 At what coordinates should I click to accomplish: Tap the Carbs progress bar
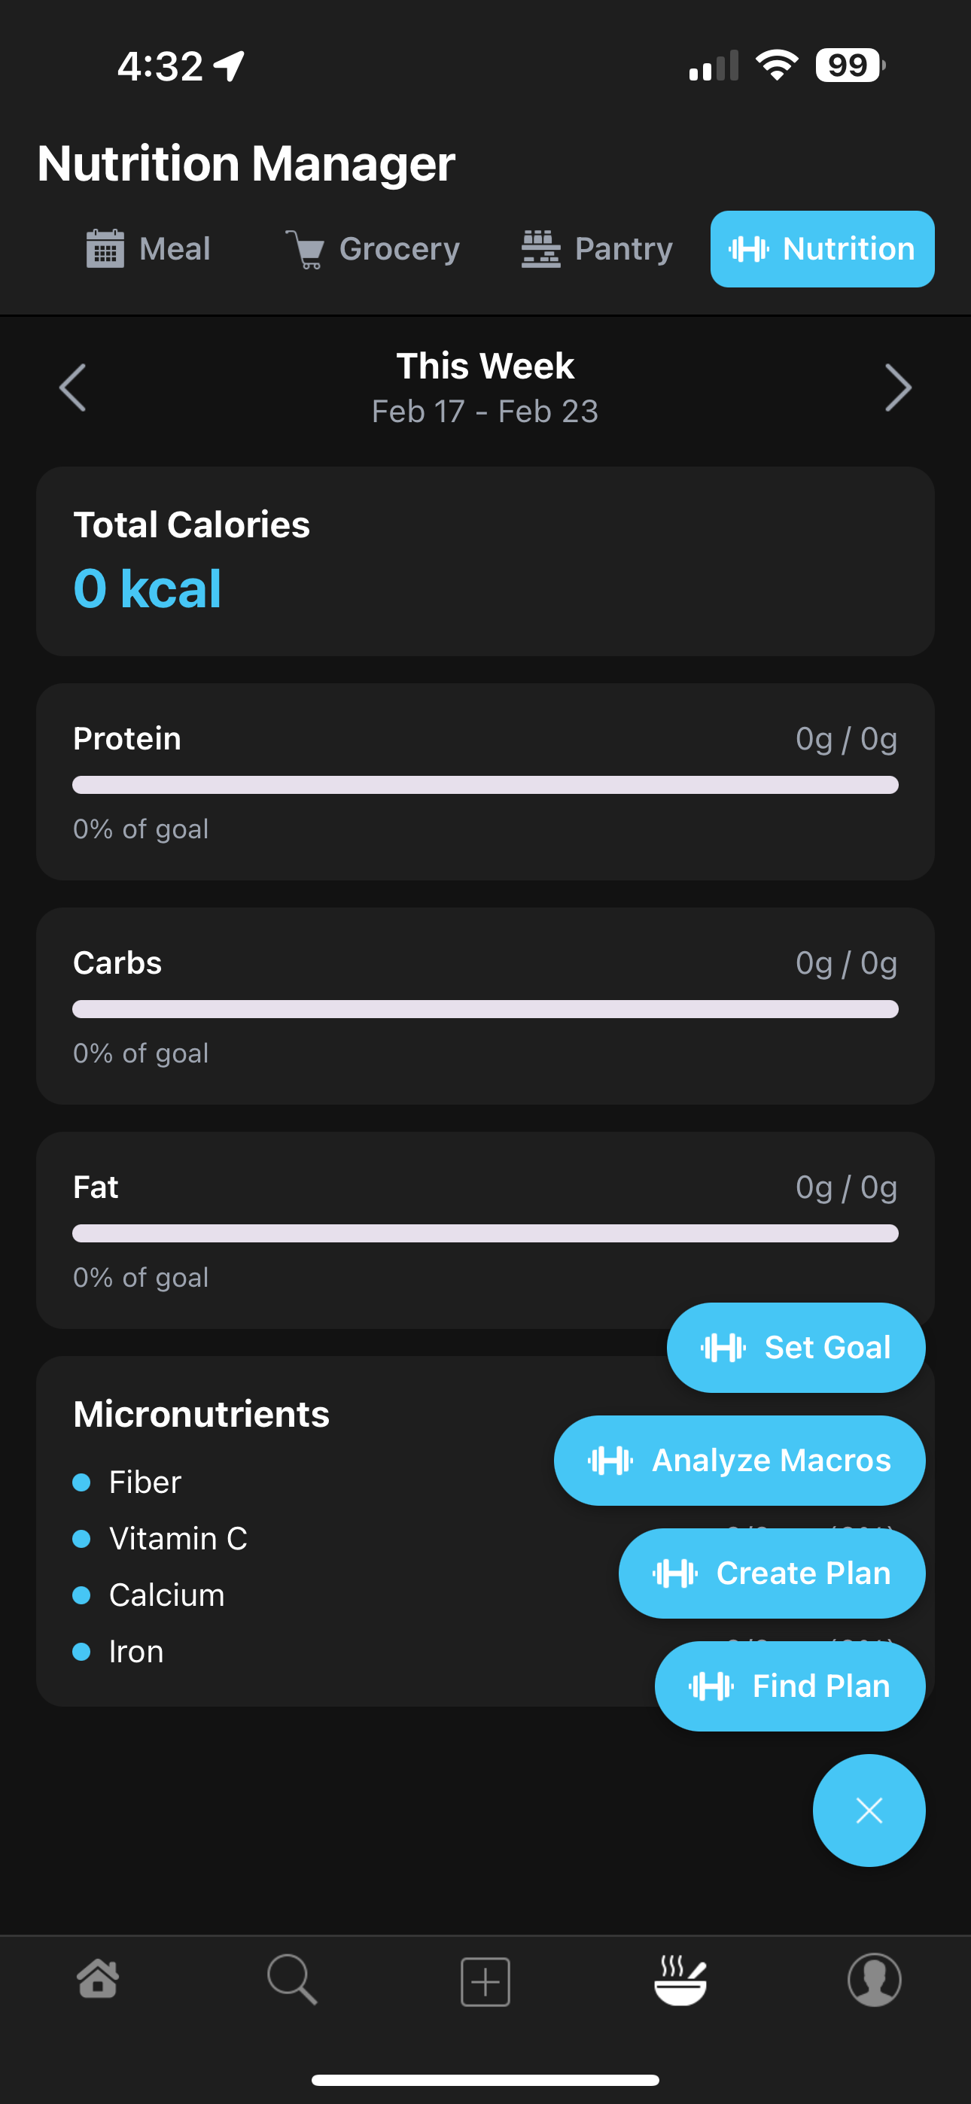[485, 1010]
